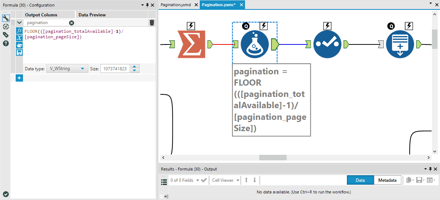Screen dimensions: 440x200
Task: Click canvas horizontal scrollbar left arrow
Action: pos(163,158)
